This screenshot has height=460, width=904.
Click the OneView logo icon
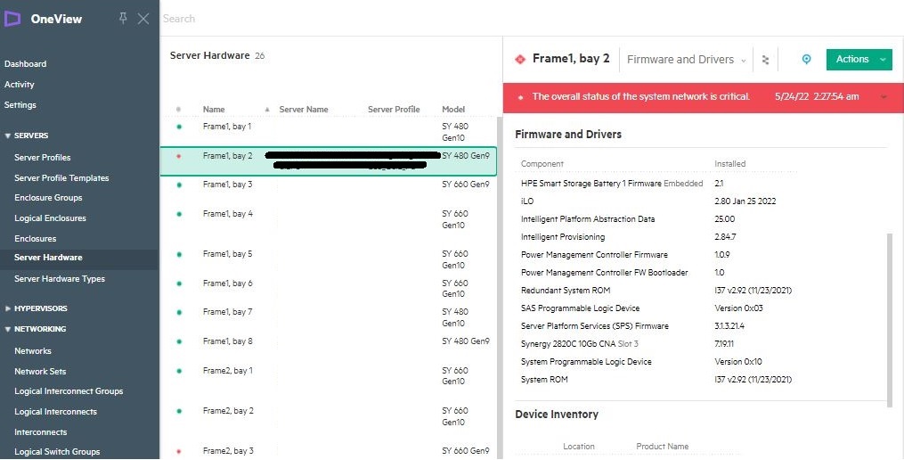pos(12,19)
